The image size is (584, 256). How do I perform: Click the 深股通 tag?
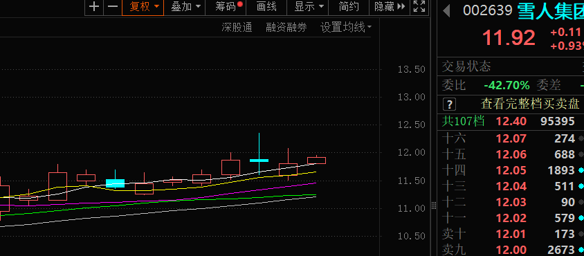click(x=237, y=27)
